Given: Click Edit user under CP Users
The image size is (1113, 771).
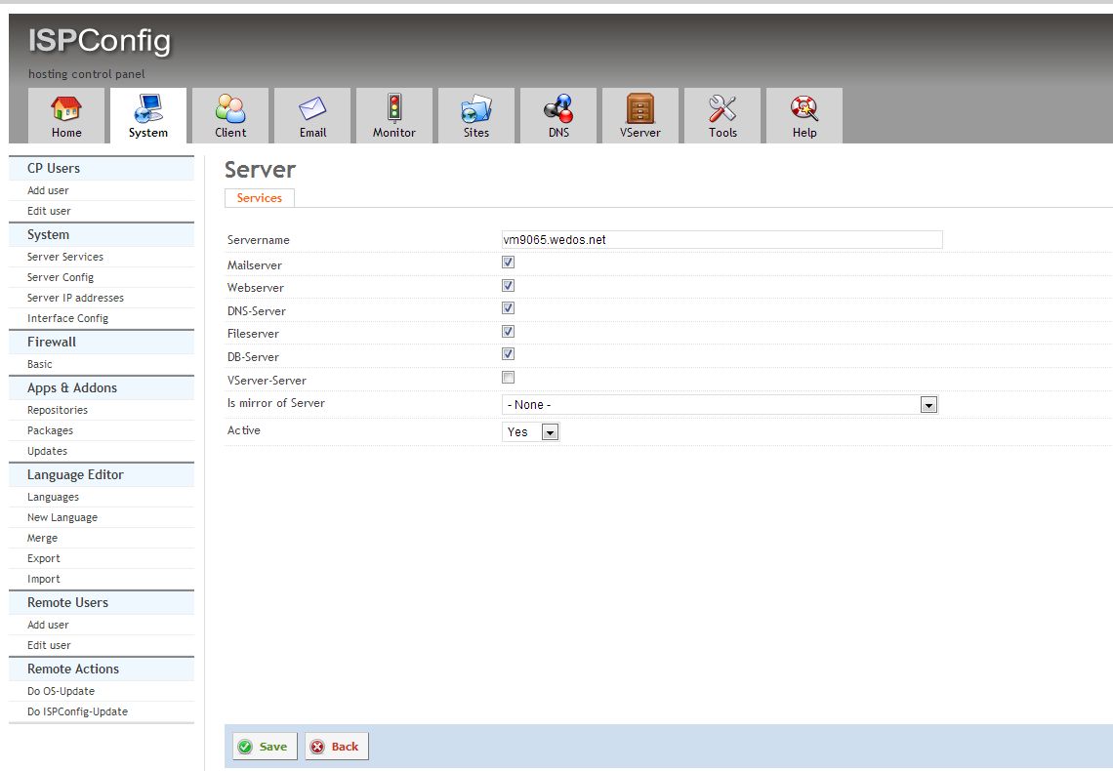Looking at the screenshot, I should point(49,211).
